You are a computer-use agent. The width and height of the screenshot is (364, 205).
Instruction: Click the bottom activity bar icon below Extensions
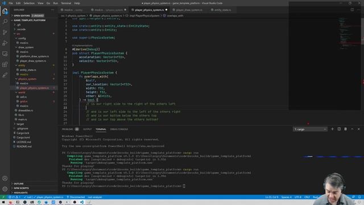[x=5, y=75]
